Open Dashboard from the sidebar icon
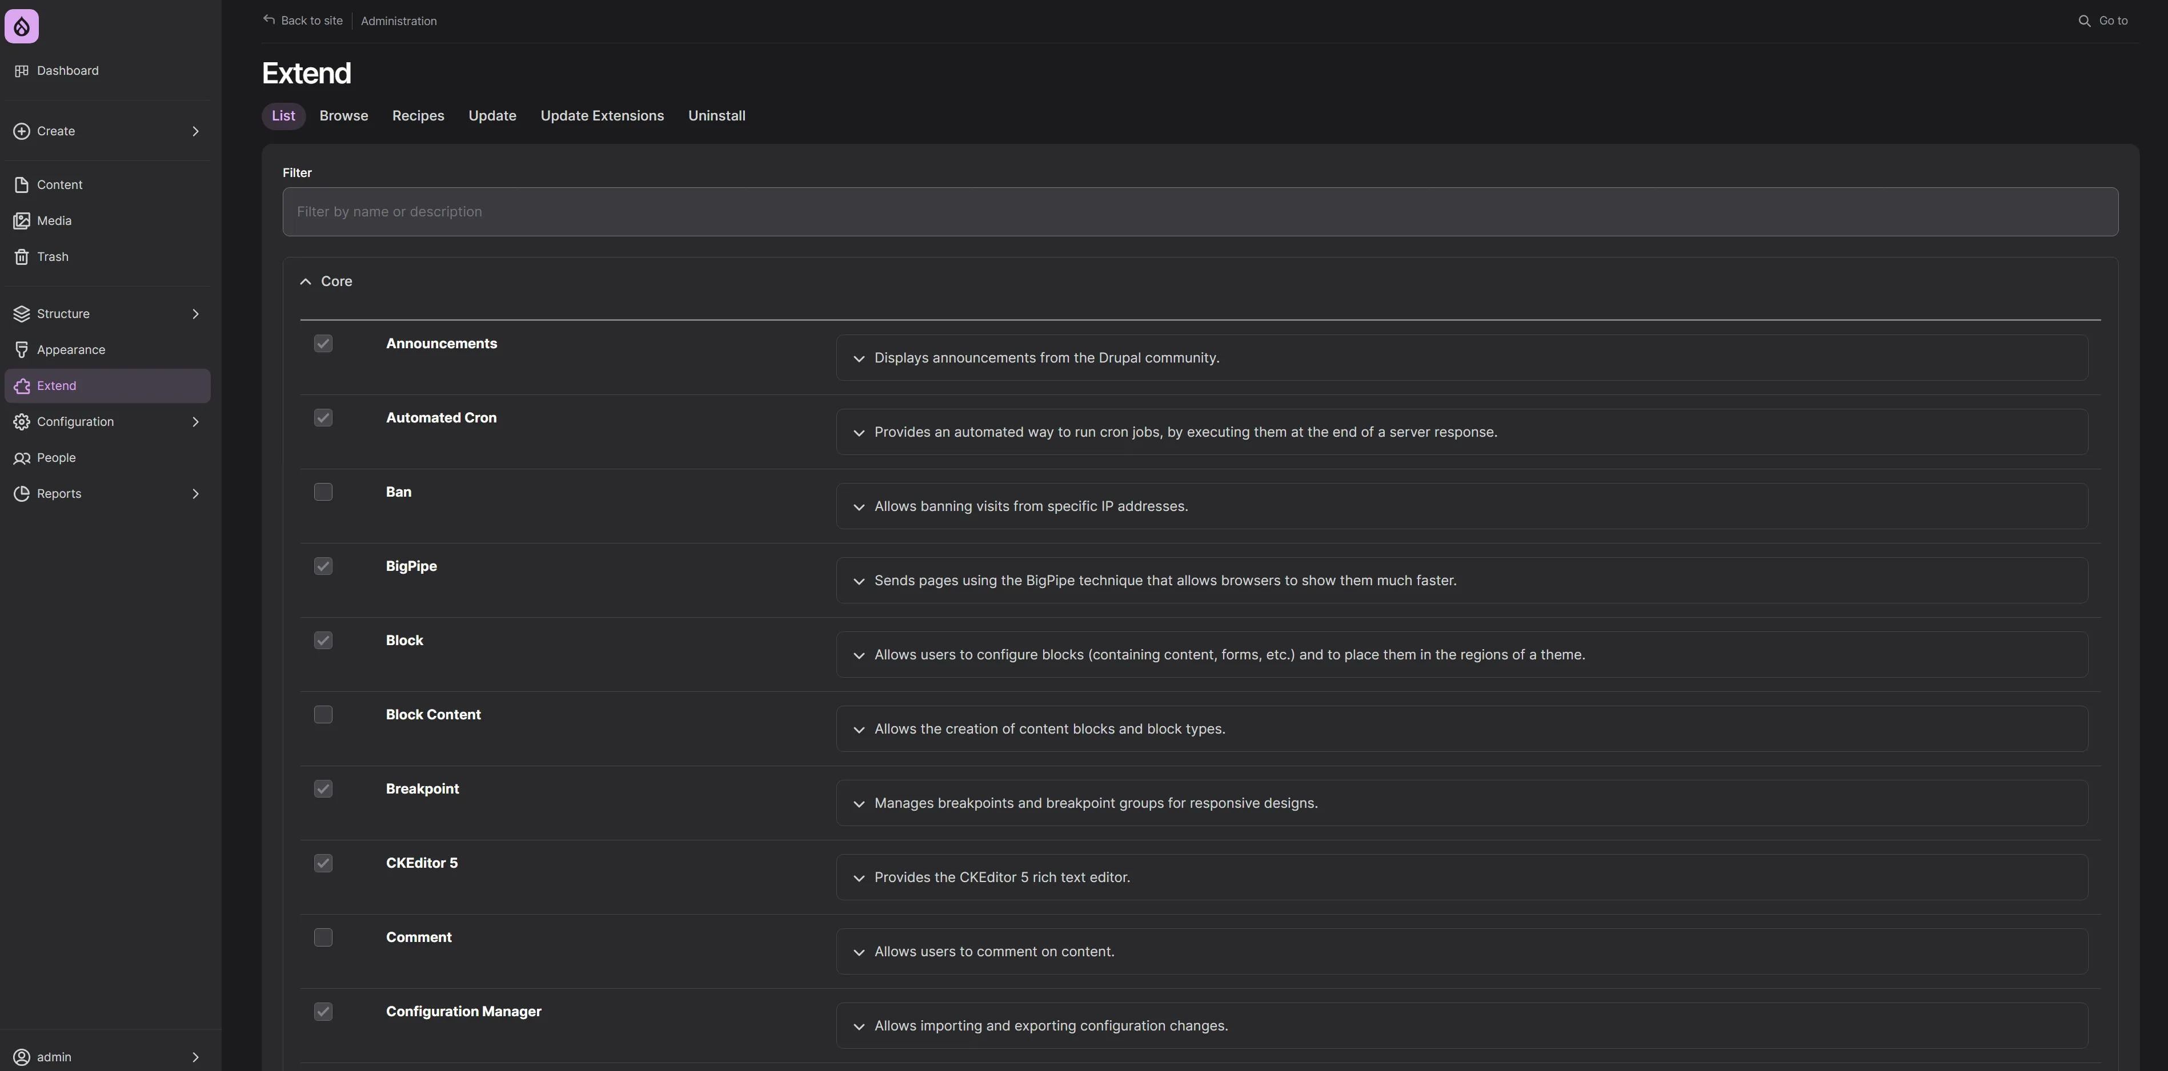The image size is (2168, 1071). point(22,71)
